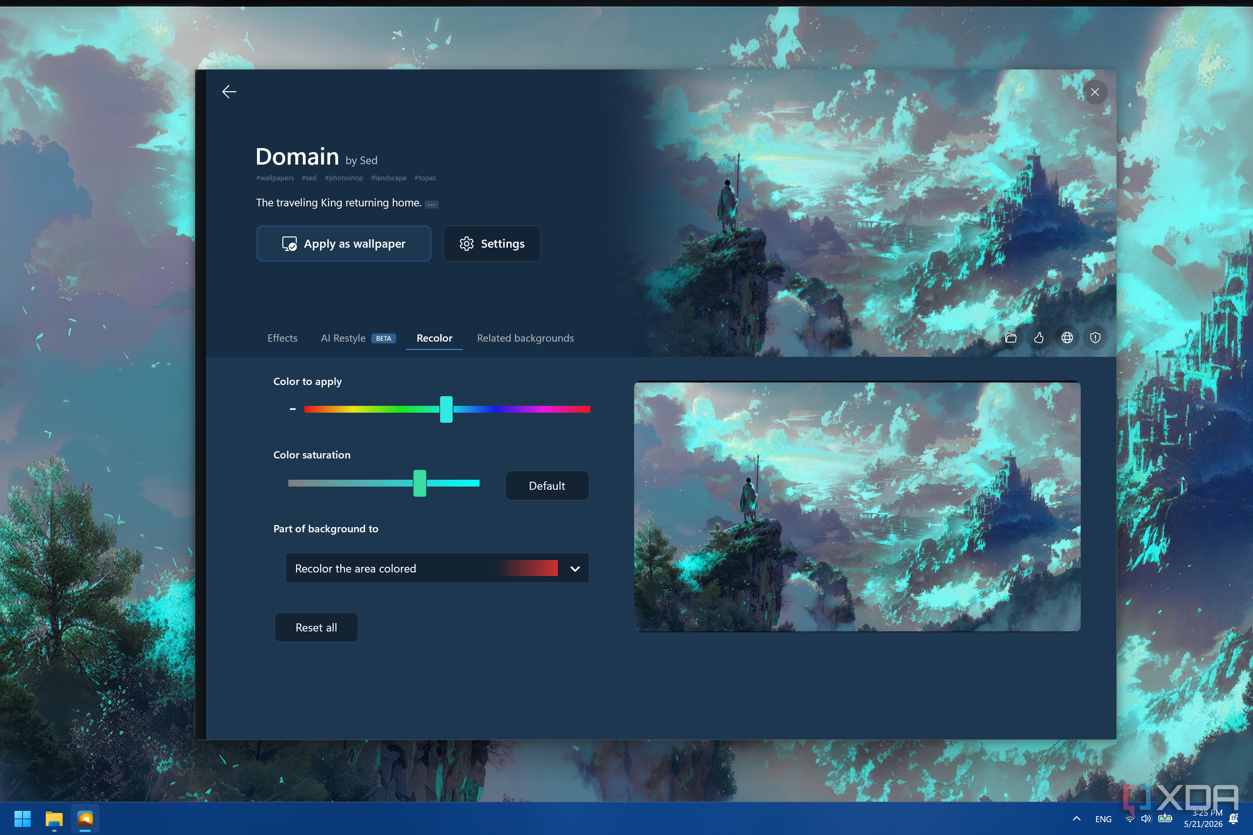Open the wallpaper folder icon
This screenshot has height=835, width=1253.
click(1010, 338)
